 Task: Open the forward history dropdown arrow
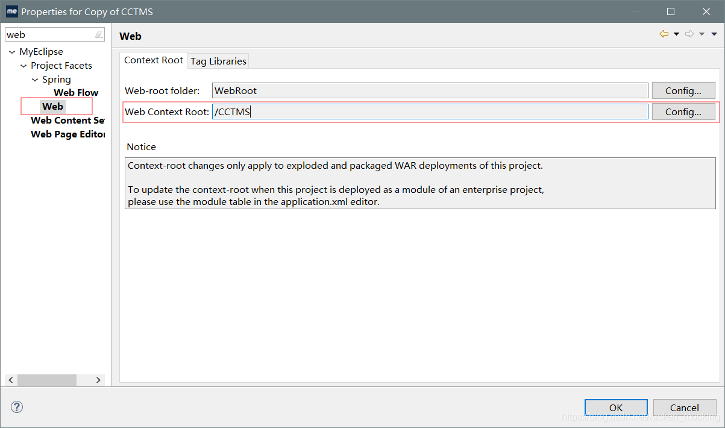tap(702, 34)
